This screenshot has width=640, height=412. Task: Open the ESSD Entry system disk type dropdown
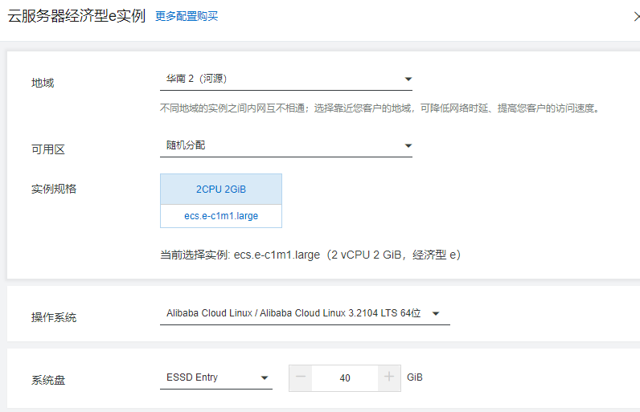(216, 377)
